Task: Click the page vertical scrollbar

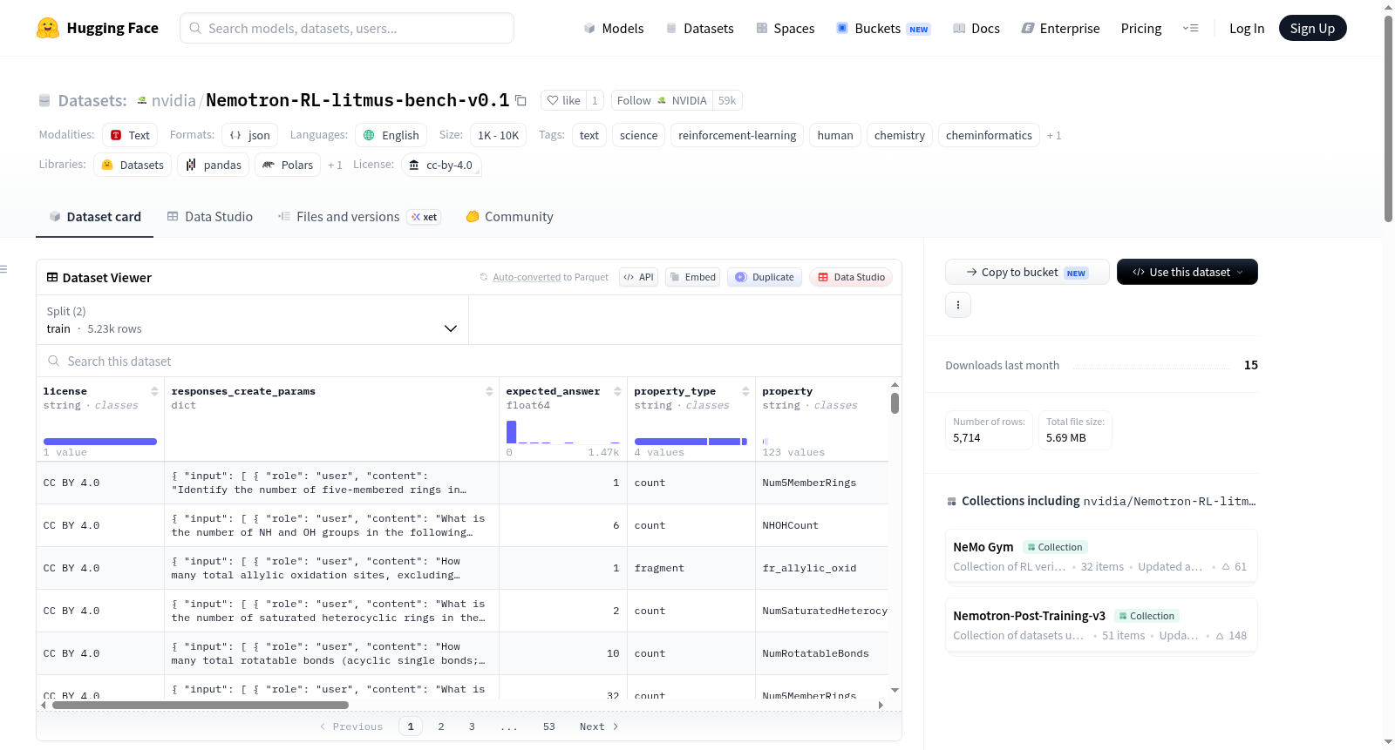Action: coord(1388,118)
